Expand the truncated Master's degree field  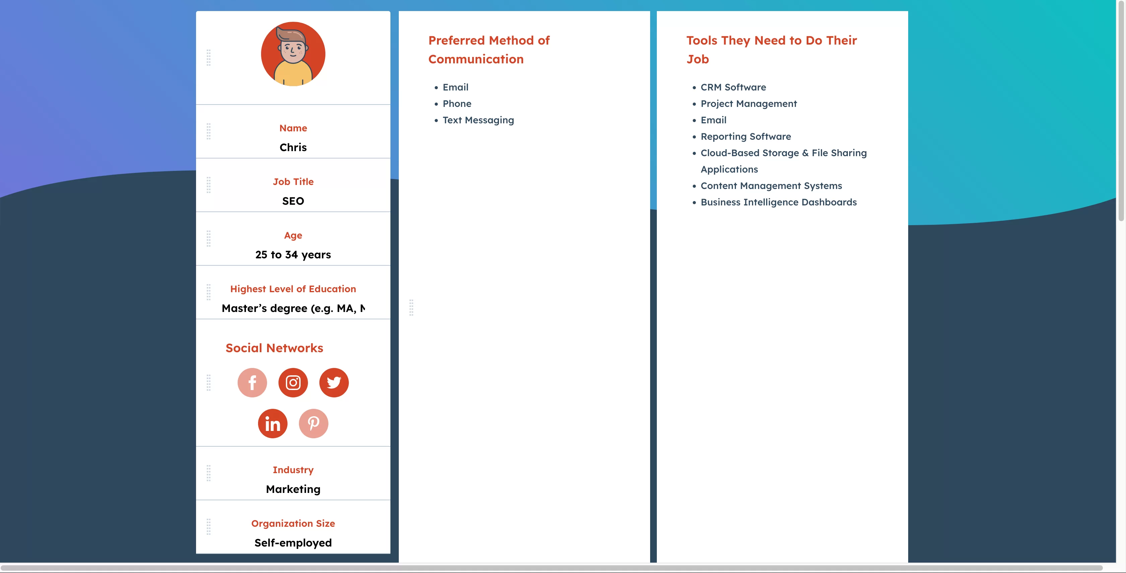tap(292, 308)
